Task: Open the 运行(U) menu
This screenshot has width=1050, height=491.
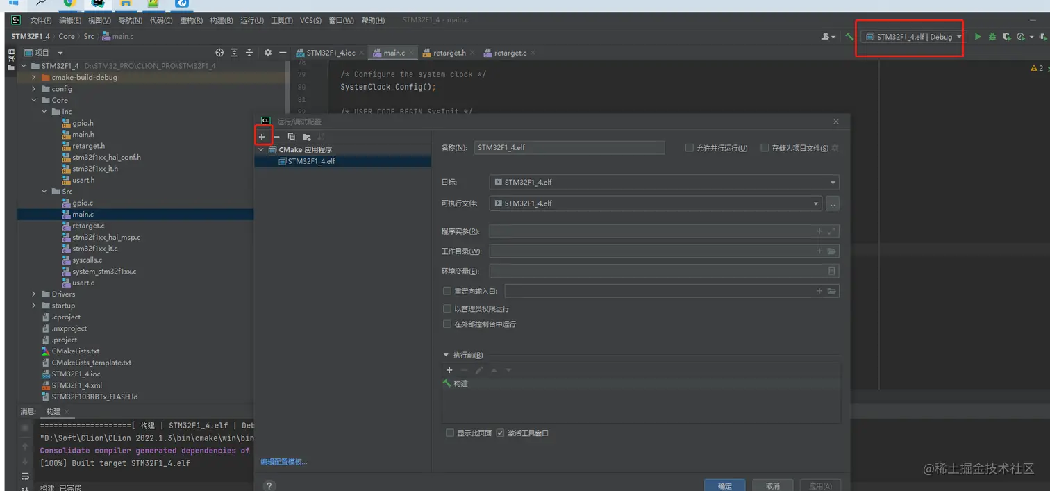Action: point(252,20)
